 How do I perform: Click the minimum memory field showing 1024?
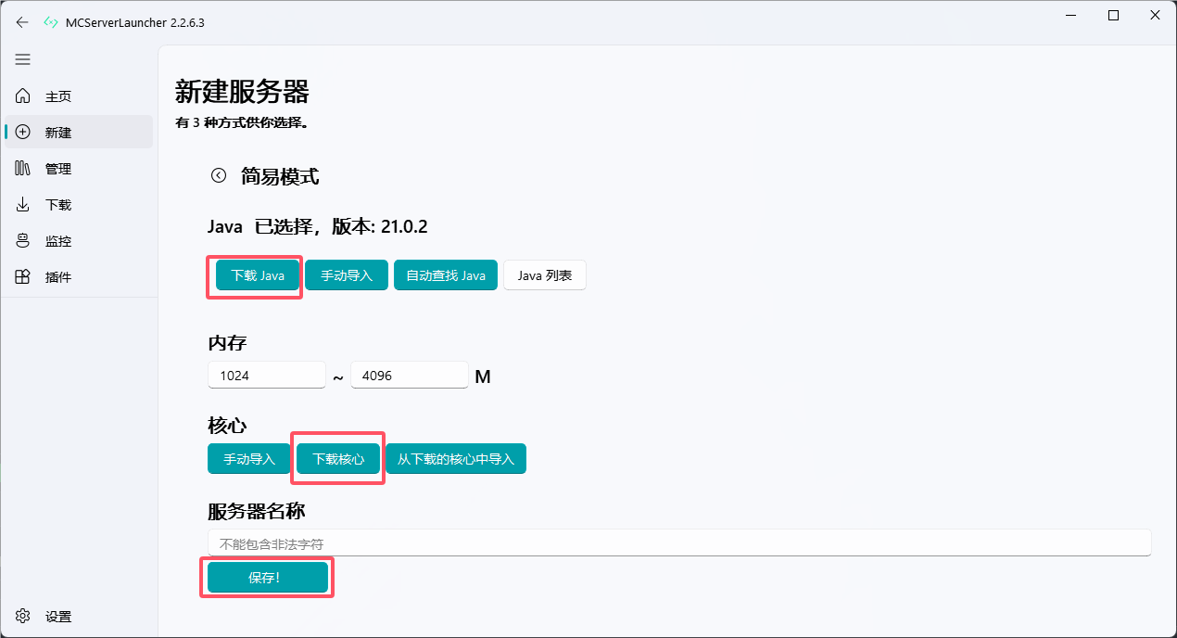[267, 376]
